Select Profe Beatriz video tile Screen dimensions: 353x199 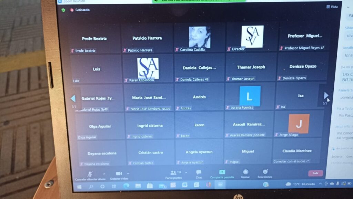94,39
